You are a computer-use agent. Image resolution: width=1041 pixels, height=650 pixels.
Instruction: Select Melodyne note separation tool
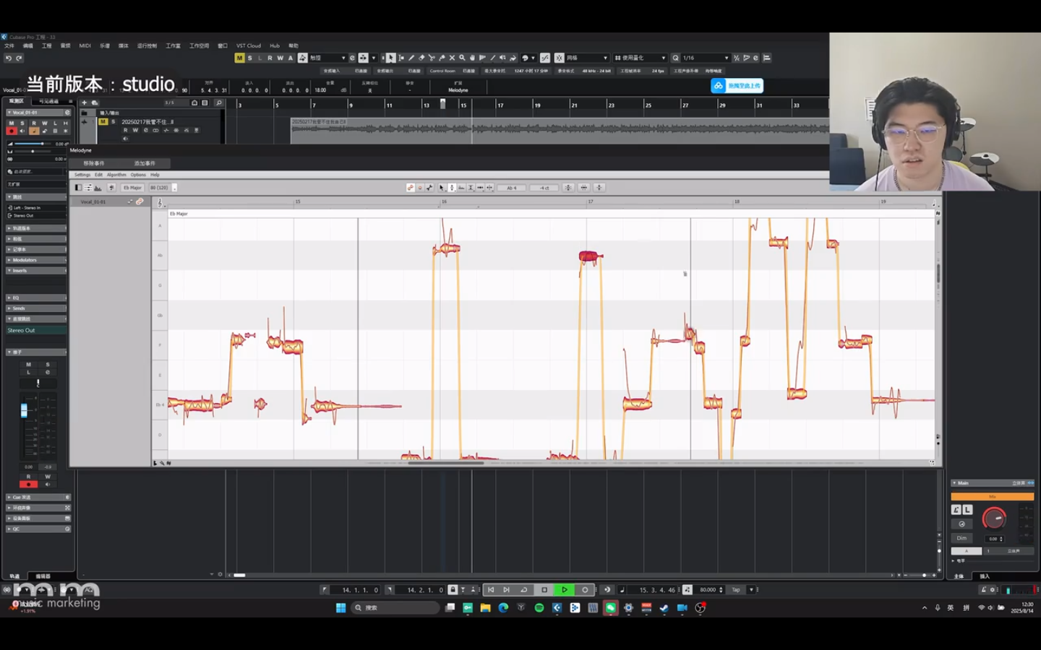pos(490,188)
